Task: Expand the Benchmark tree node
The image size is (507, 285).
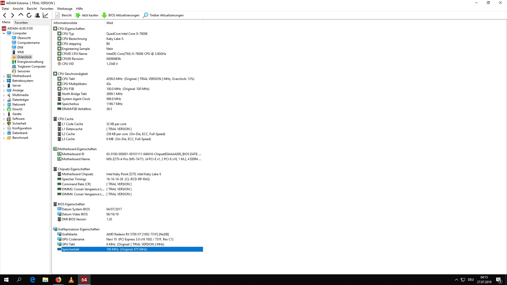Action: tap(4, 138)
